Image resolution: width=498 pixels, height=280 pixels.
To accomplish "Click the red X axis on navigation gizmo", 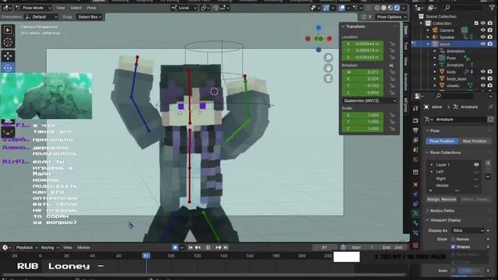I will click(x=330, y=39).
